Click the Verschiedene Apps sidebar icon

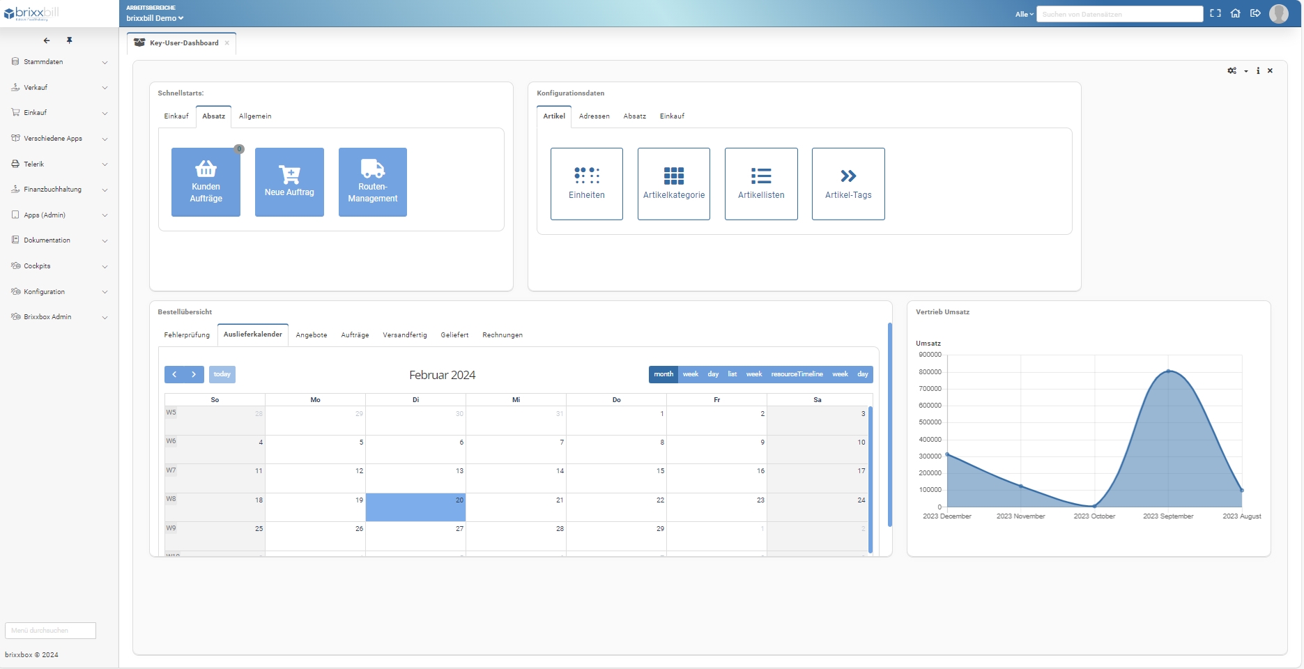(15, 138)
